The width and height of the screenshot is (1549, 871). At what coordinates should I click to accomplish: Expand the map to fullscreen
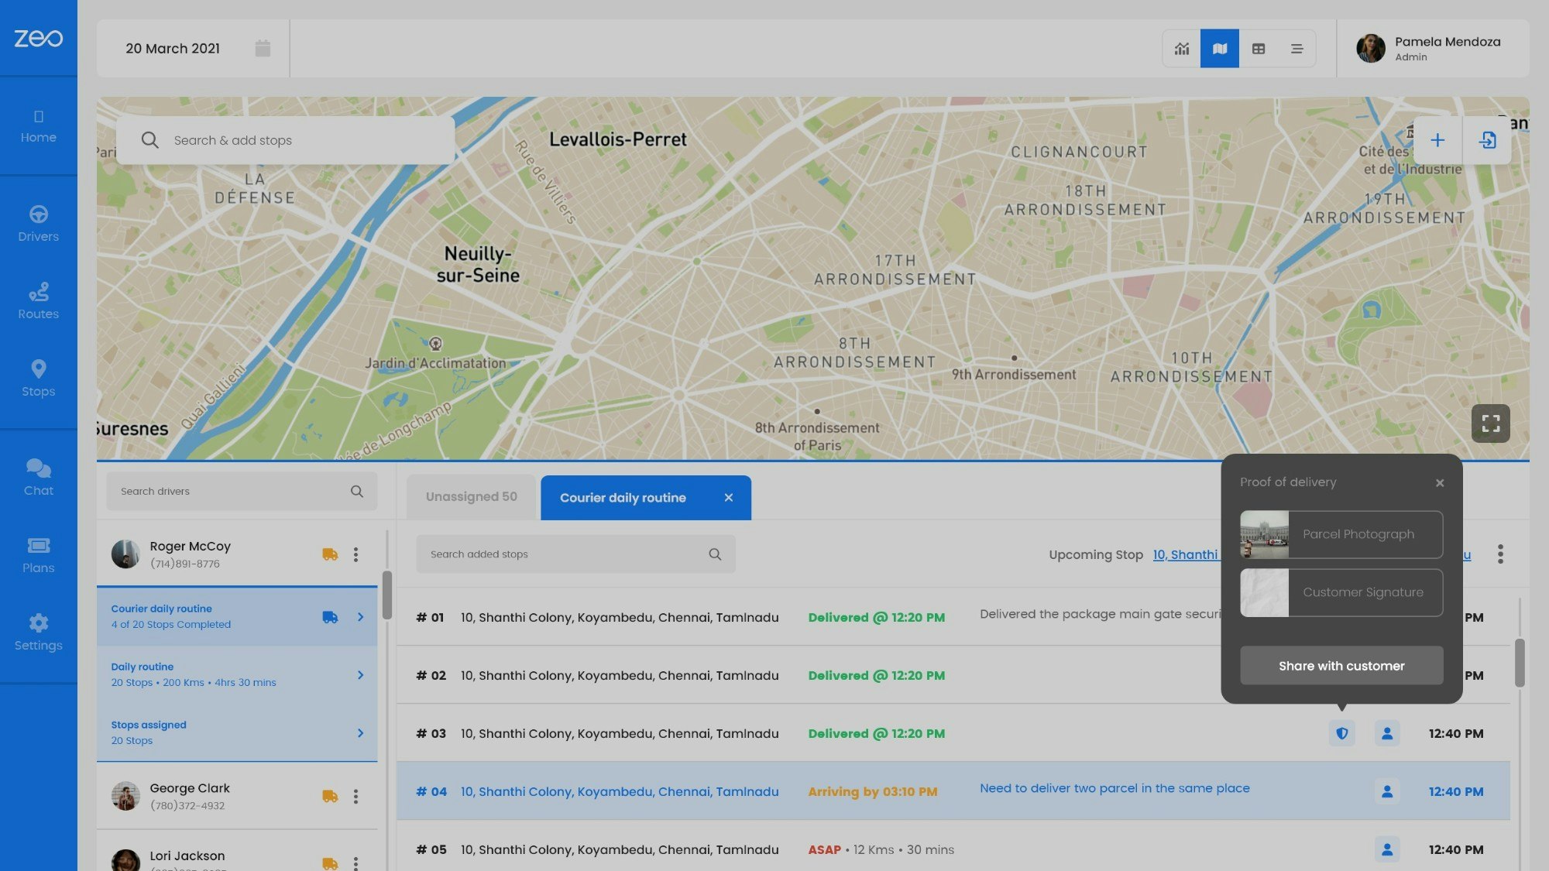(1489, 423)
